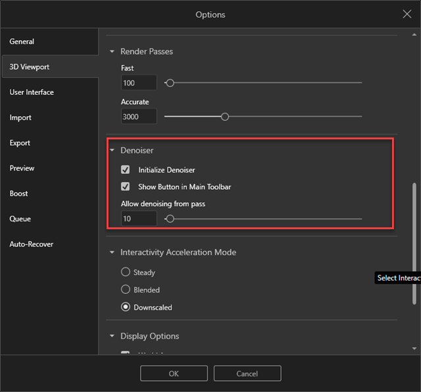Open the Auto-Recover settings tab

coord(32,244)
